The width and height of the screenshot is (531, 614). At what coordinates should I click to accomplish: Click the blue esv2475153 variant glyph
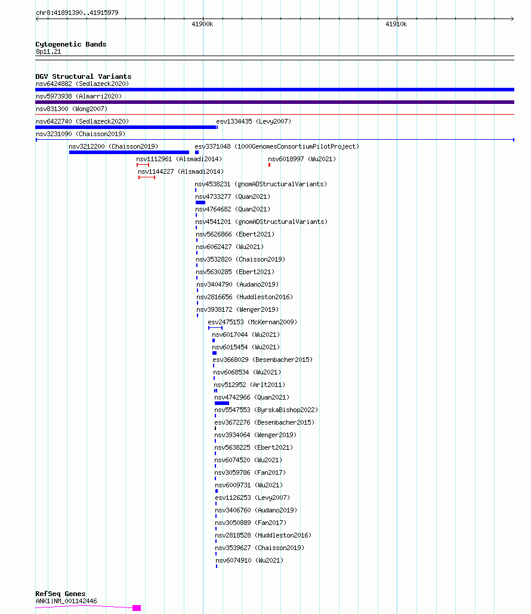pos(215,328)
